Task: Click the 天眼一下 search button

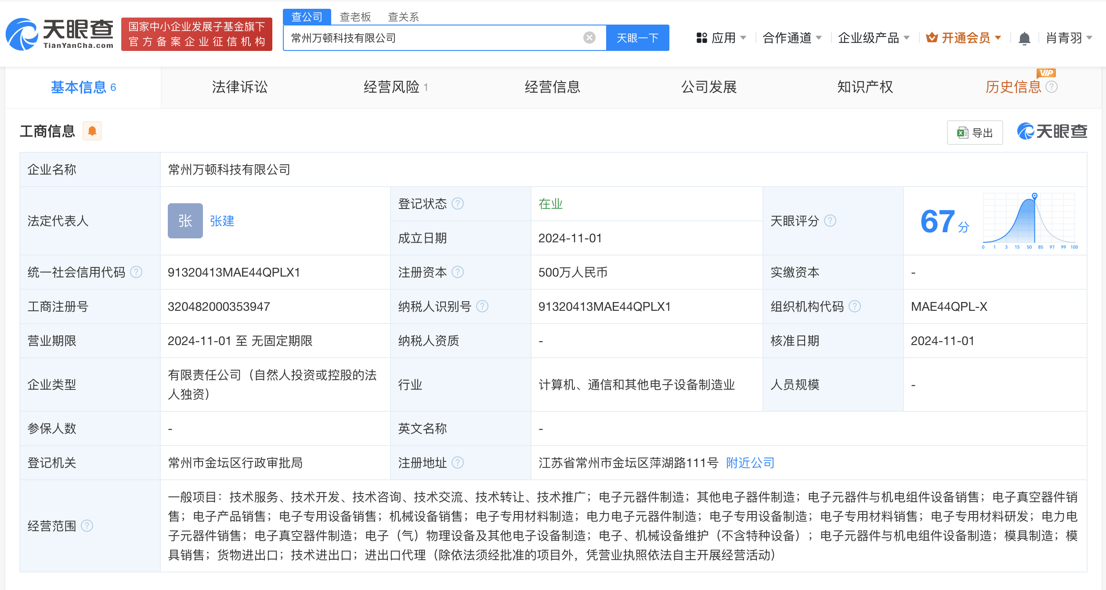Action: coord(638,38)
